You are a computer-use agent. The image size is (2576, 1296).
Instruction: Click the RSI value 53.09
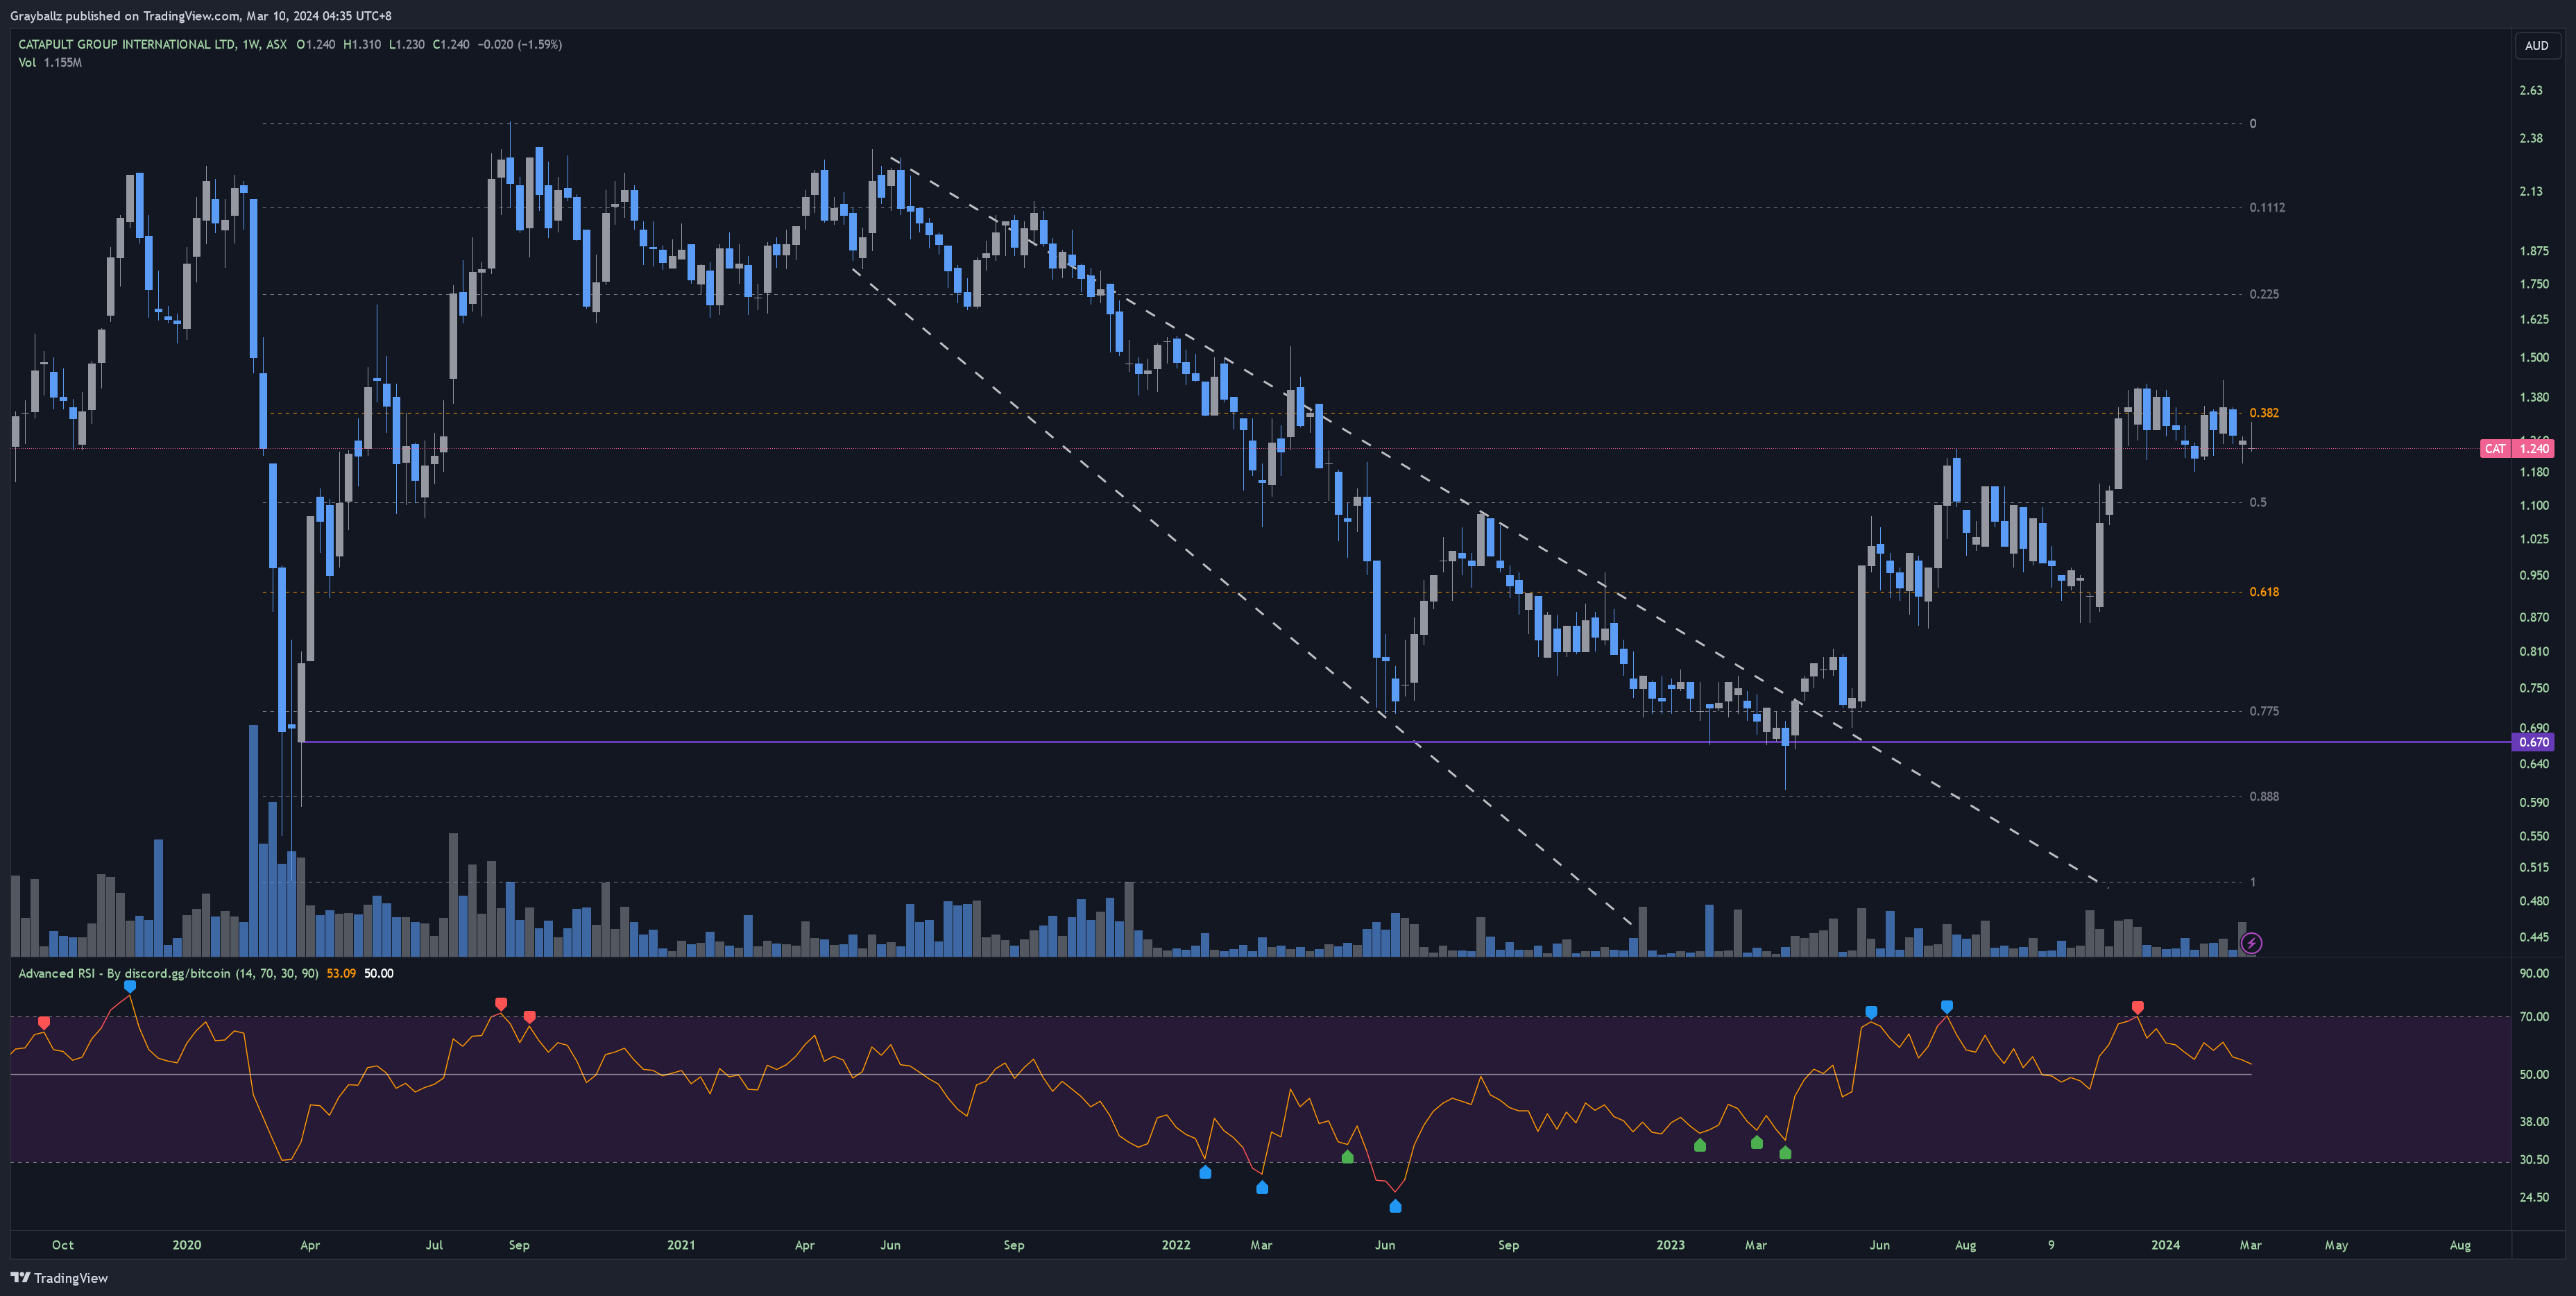341,973
